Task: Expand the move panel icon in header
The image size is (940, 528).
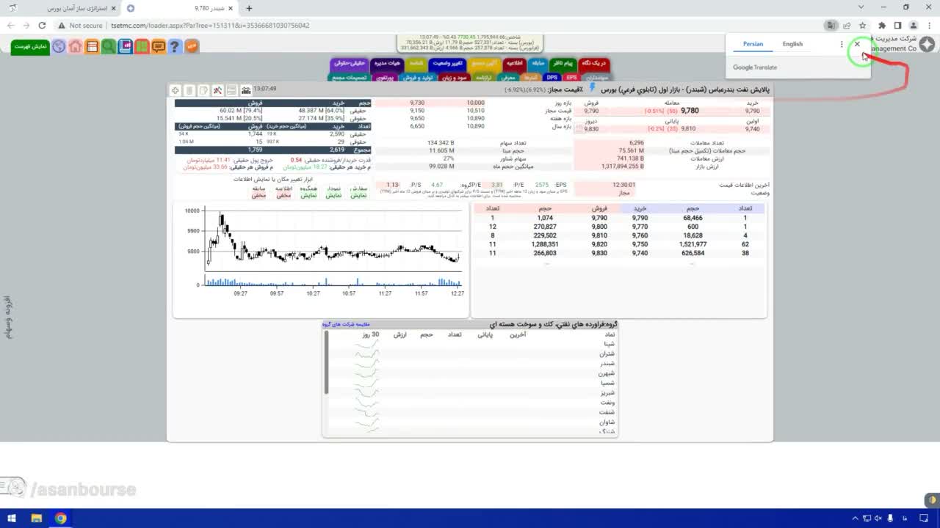Action: click(x=175, y=90)
